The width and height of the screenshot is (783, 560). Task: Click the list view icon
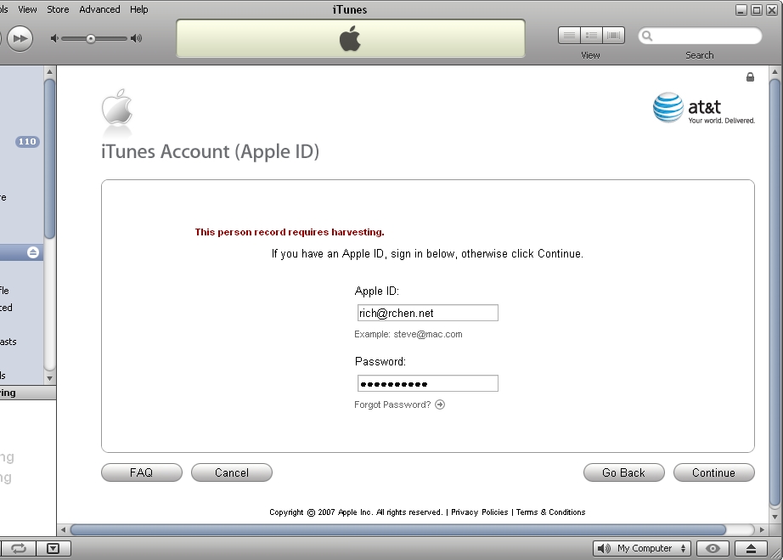tap(569, 36)
